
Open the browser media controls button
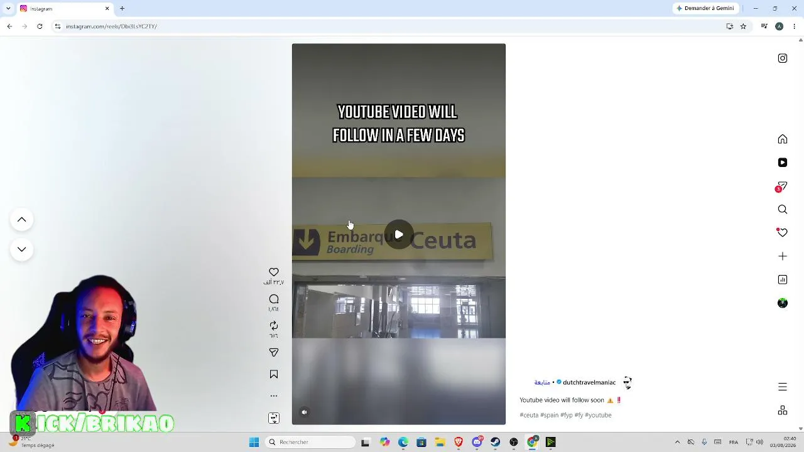[764, 26]
